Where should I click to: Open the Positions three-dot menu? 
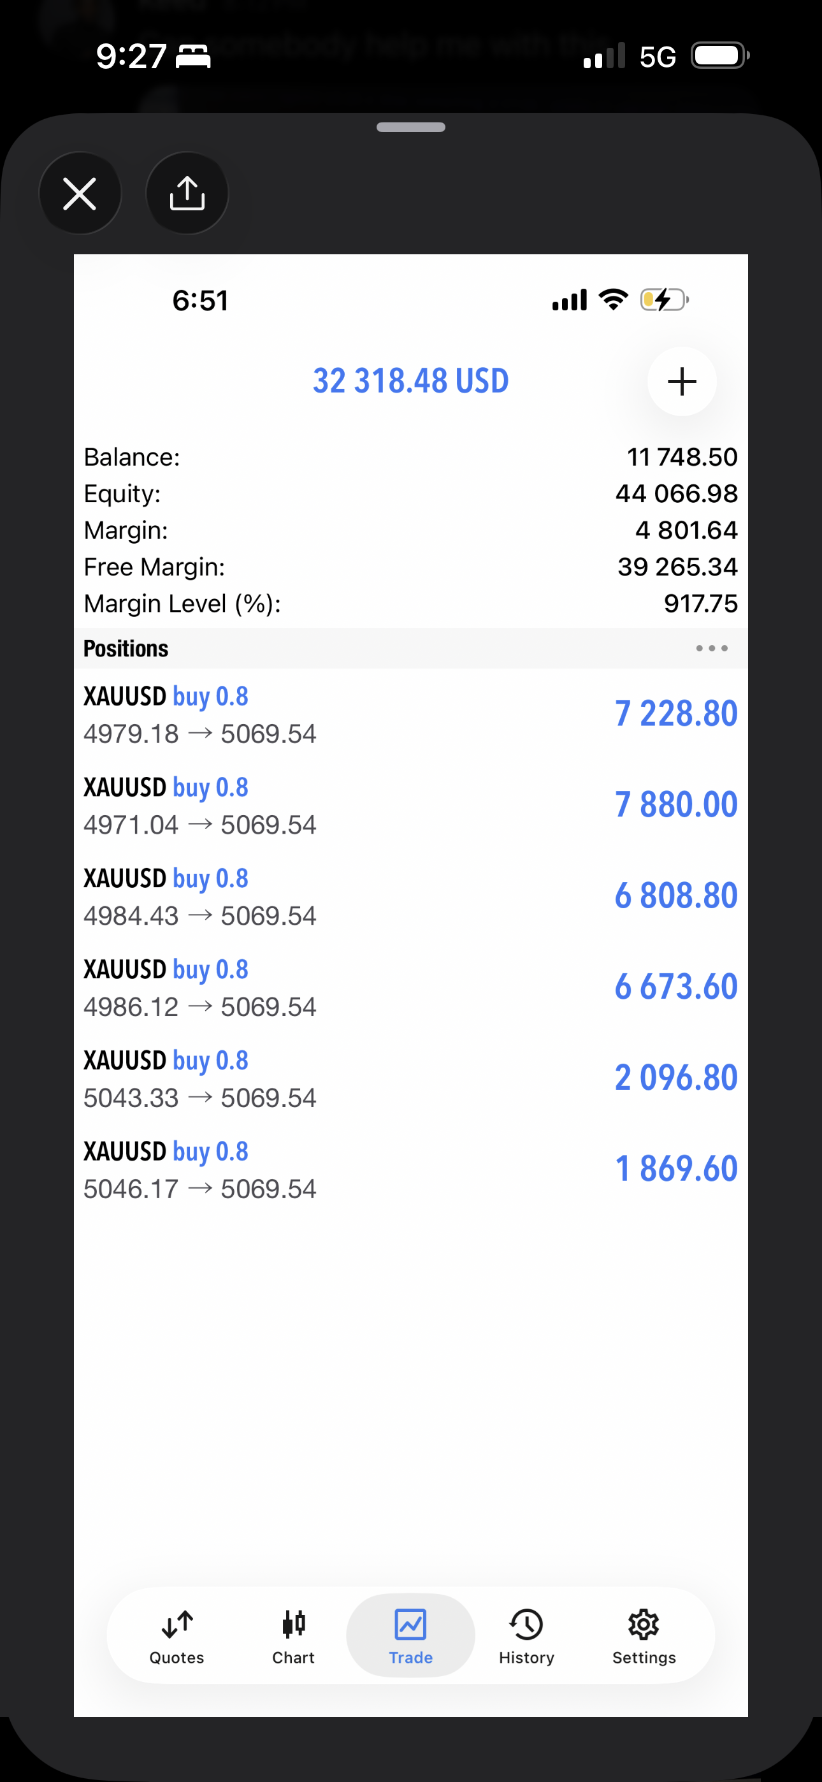711,648
